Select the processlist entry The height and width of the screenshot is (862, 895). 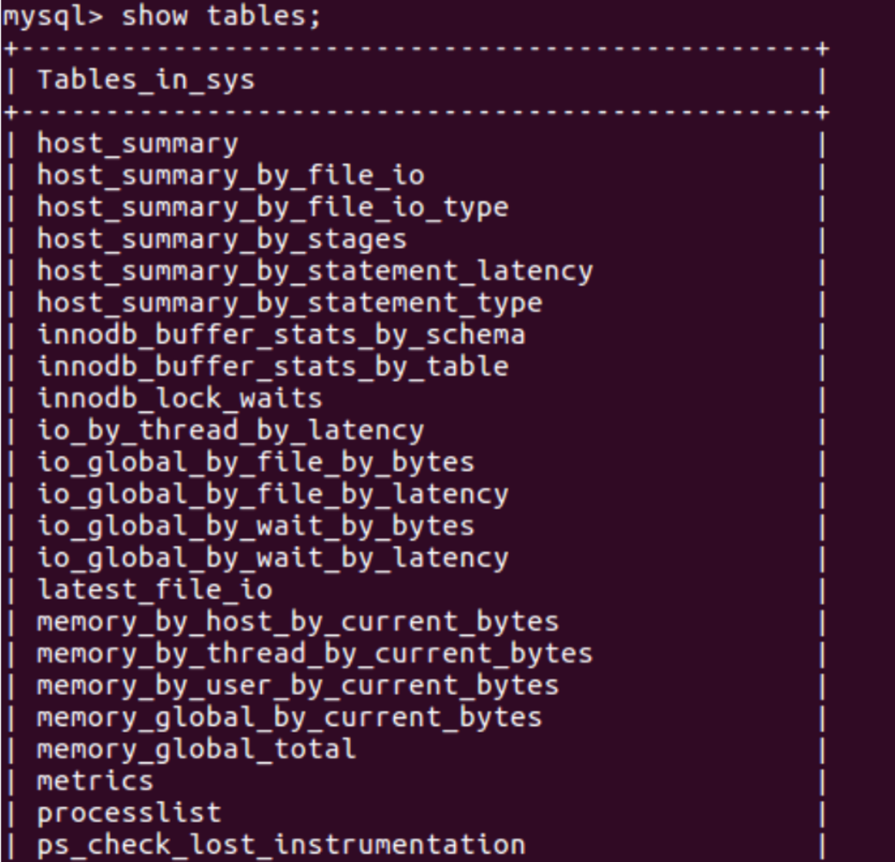point(129,813)
